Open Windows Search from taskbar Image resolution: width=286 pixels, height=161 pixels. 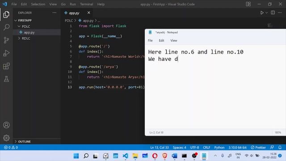[86, 156]
